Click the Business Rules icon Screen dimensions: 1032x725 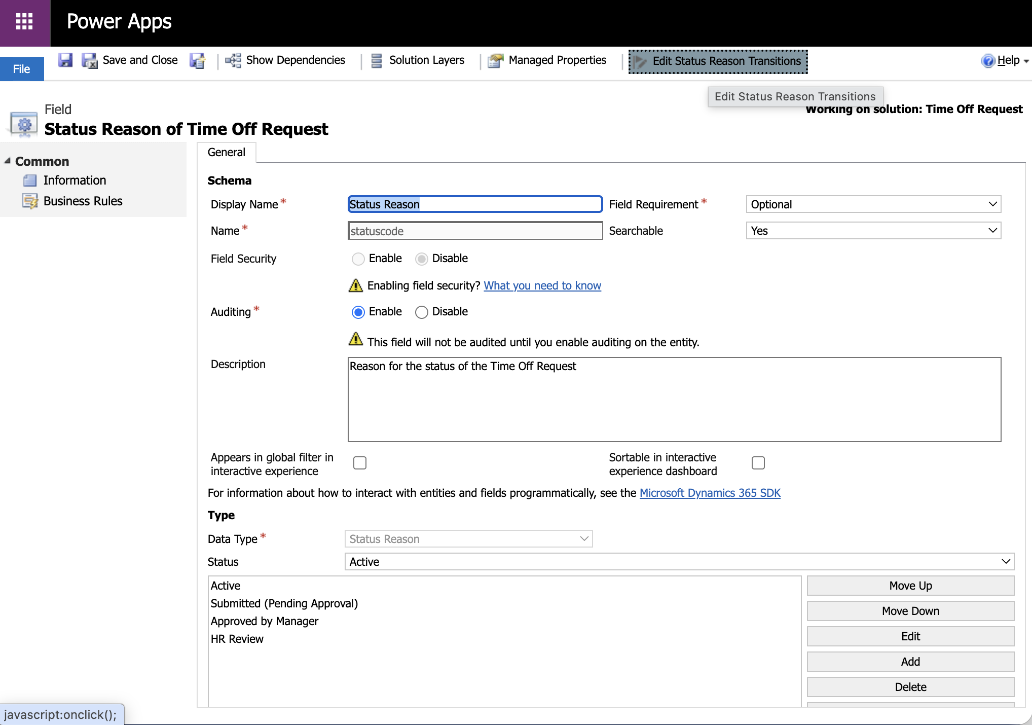coord(30,201)
